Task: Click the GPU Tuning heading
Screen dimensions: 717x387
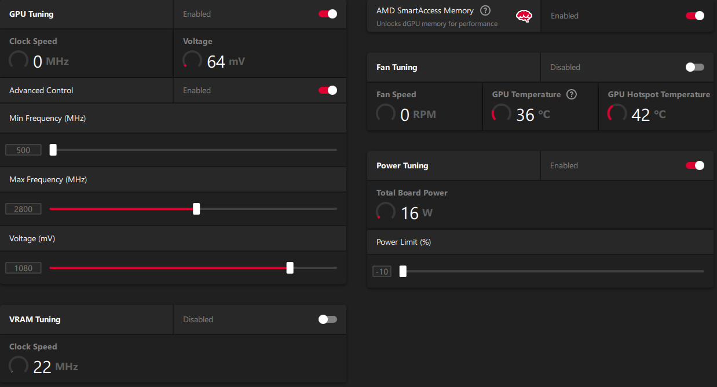Action: [31, 14]
